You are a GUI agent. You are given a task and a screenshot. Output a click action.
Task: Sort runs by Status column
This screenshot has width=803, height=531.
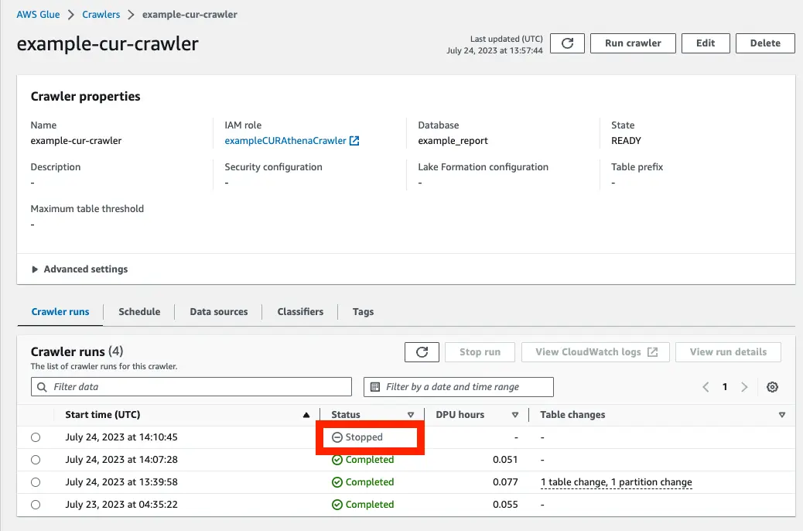[x=411, y=415]
